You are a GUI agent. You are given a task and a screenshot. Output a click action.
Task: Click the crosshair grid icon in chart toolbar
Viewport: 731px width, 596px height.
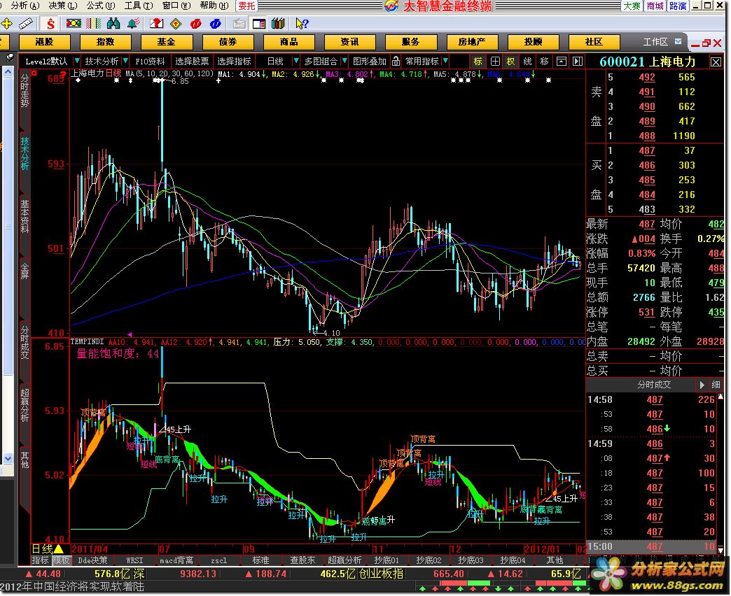click(495, 62)
